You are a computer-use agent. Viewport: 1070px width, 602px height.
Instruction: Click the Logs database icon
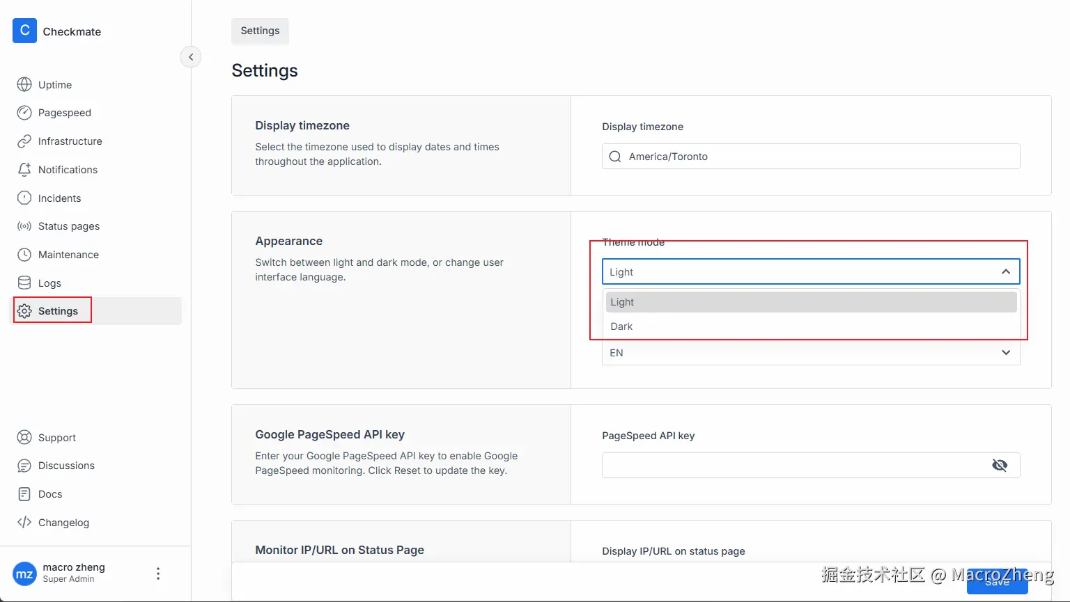(24, 283)
